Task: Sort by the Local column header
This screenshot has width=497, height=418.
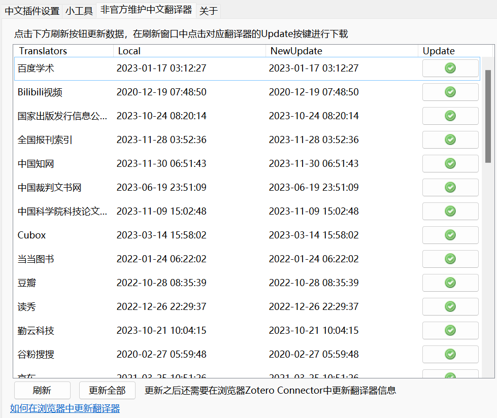Action: [189, 51]
